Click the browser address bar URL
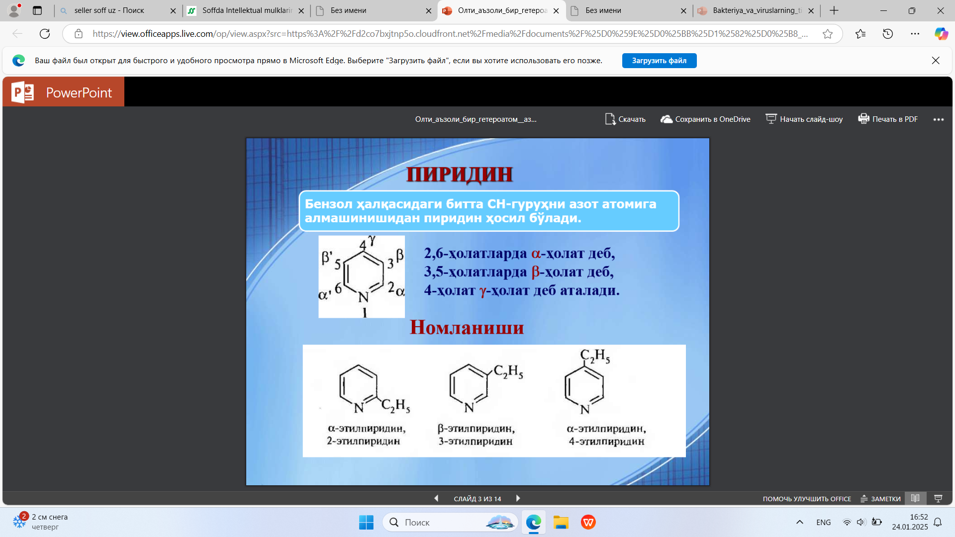The height and width of the screenshot is (537, 955). [448, 34]
